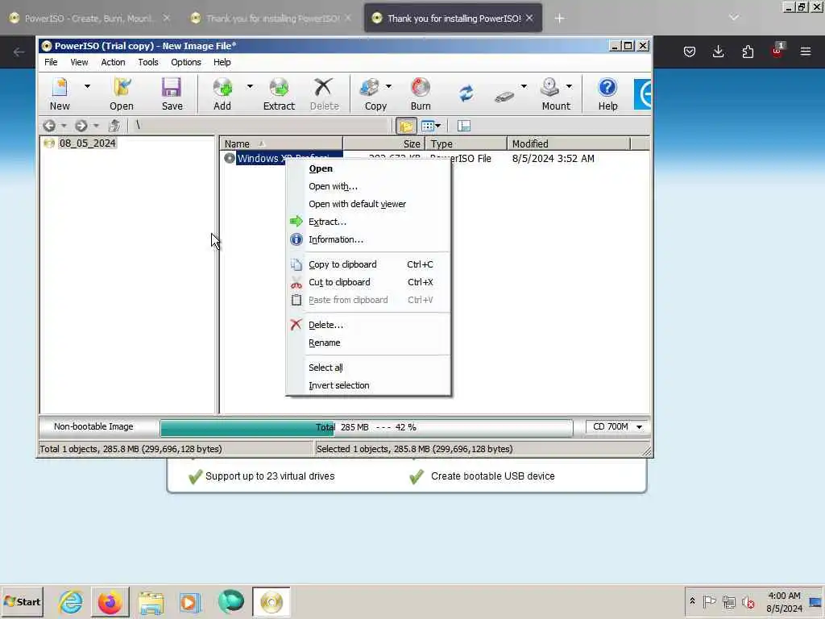Toggle the folder tree view icon
825x619 pixels.
(x=406, y=126)
